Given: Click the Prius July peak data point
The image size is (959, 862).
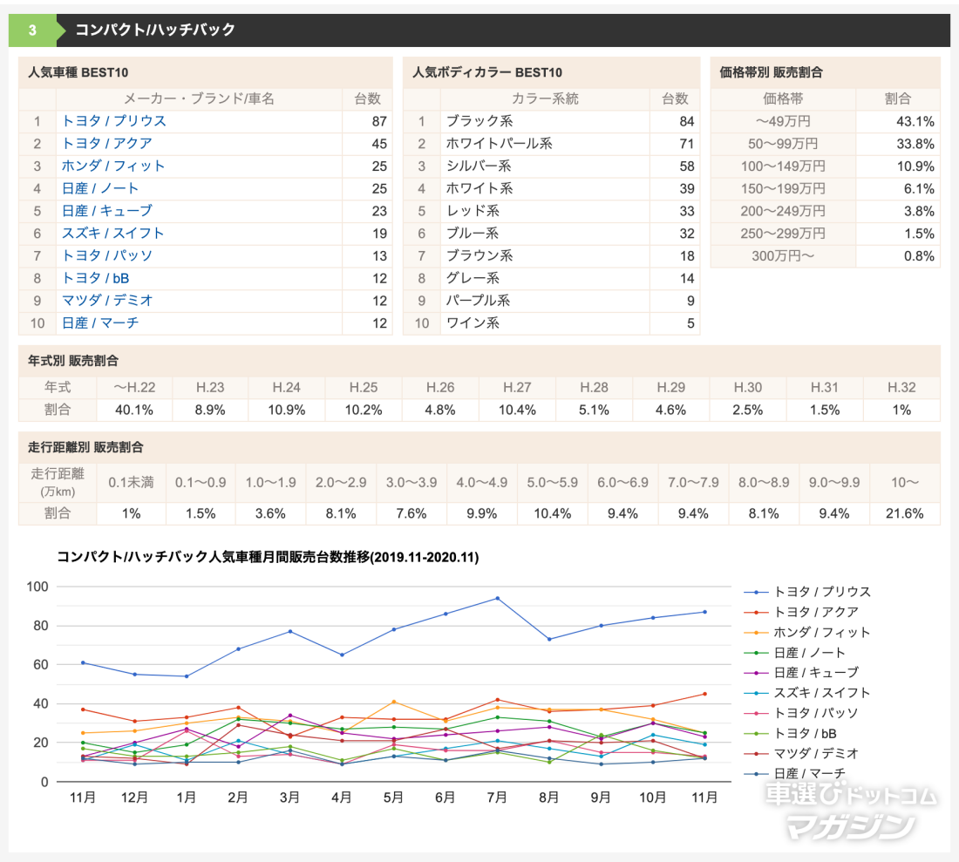Looking at the screenshot, I should (x=497, y=598).
